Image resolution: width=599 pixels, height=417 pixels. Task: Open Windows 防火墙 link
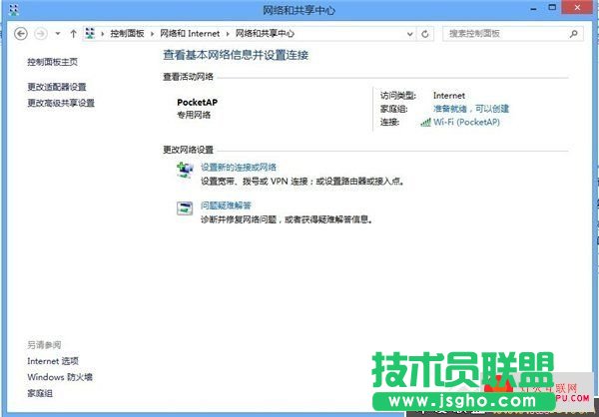60,377
